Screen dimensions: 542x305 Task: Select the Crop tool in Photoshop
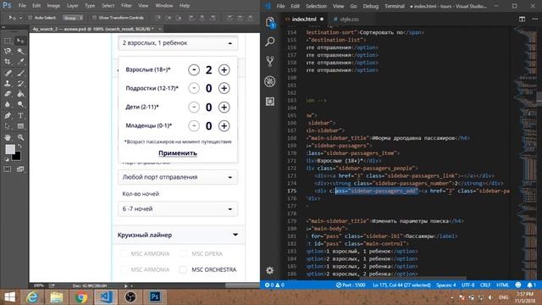coord(8,62)
